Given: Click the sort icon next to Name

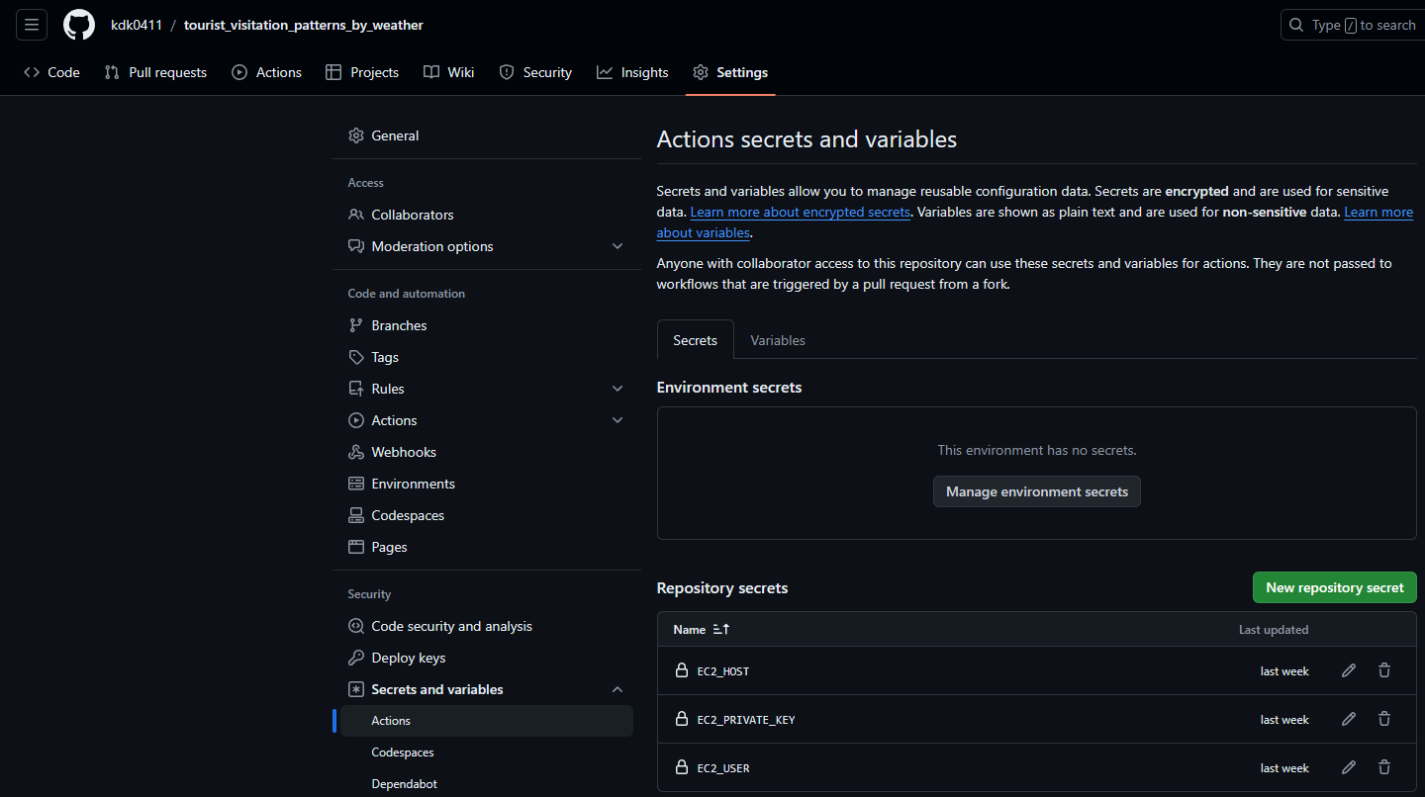Looking at the screenshot, I should pos(720,629).
